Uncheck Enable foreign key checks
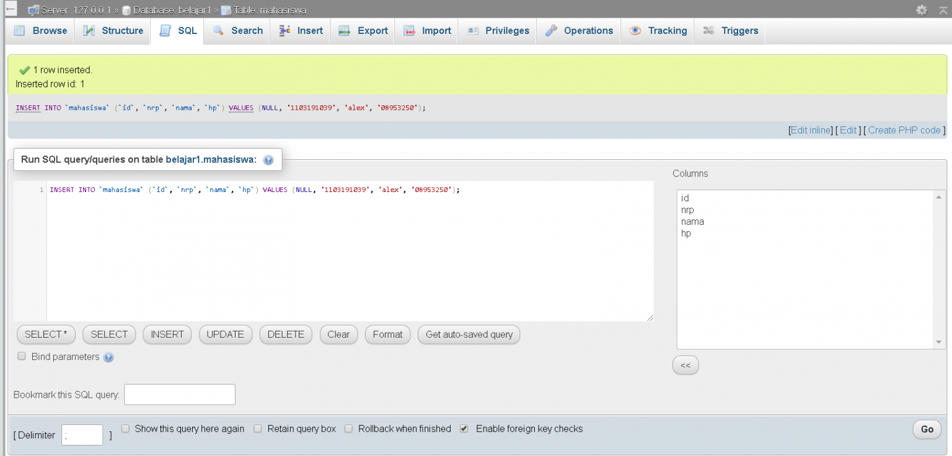952x456 pixels. tap(464, 428)
